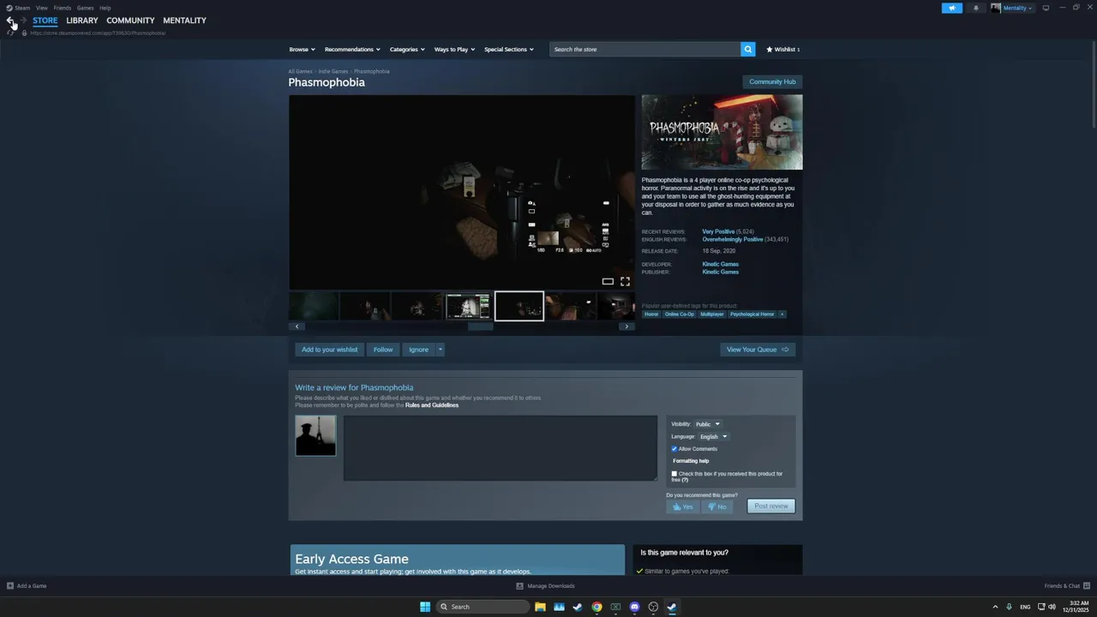Open Windows Start menu

(425, 607)
